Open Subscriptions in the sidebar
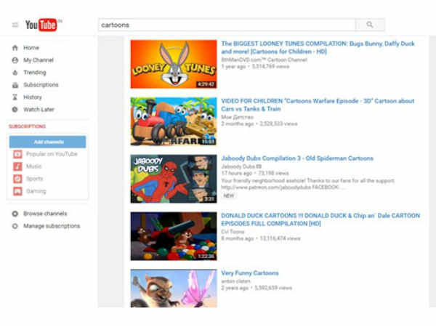This screenshot has height=327, width=436. pos(41,85)
